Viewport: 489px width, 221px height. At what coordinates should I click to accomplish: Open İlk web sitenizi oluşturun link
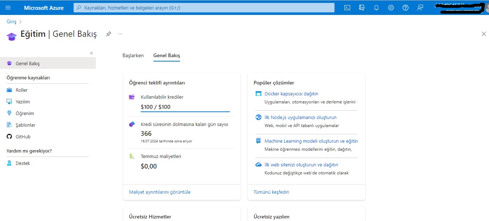click(301, 165)
